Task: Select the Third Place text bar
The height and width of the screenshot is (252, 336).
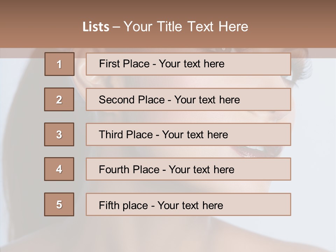Action: [x=188, y=134]
